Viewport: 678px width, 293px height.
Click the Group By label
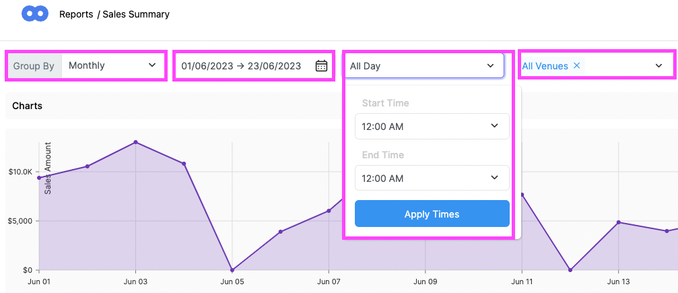coord(34,66)
